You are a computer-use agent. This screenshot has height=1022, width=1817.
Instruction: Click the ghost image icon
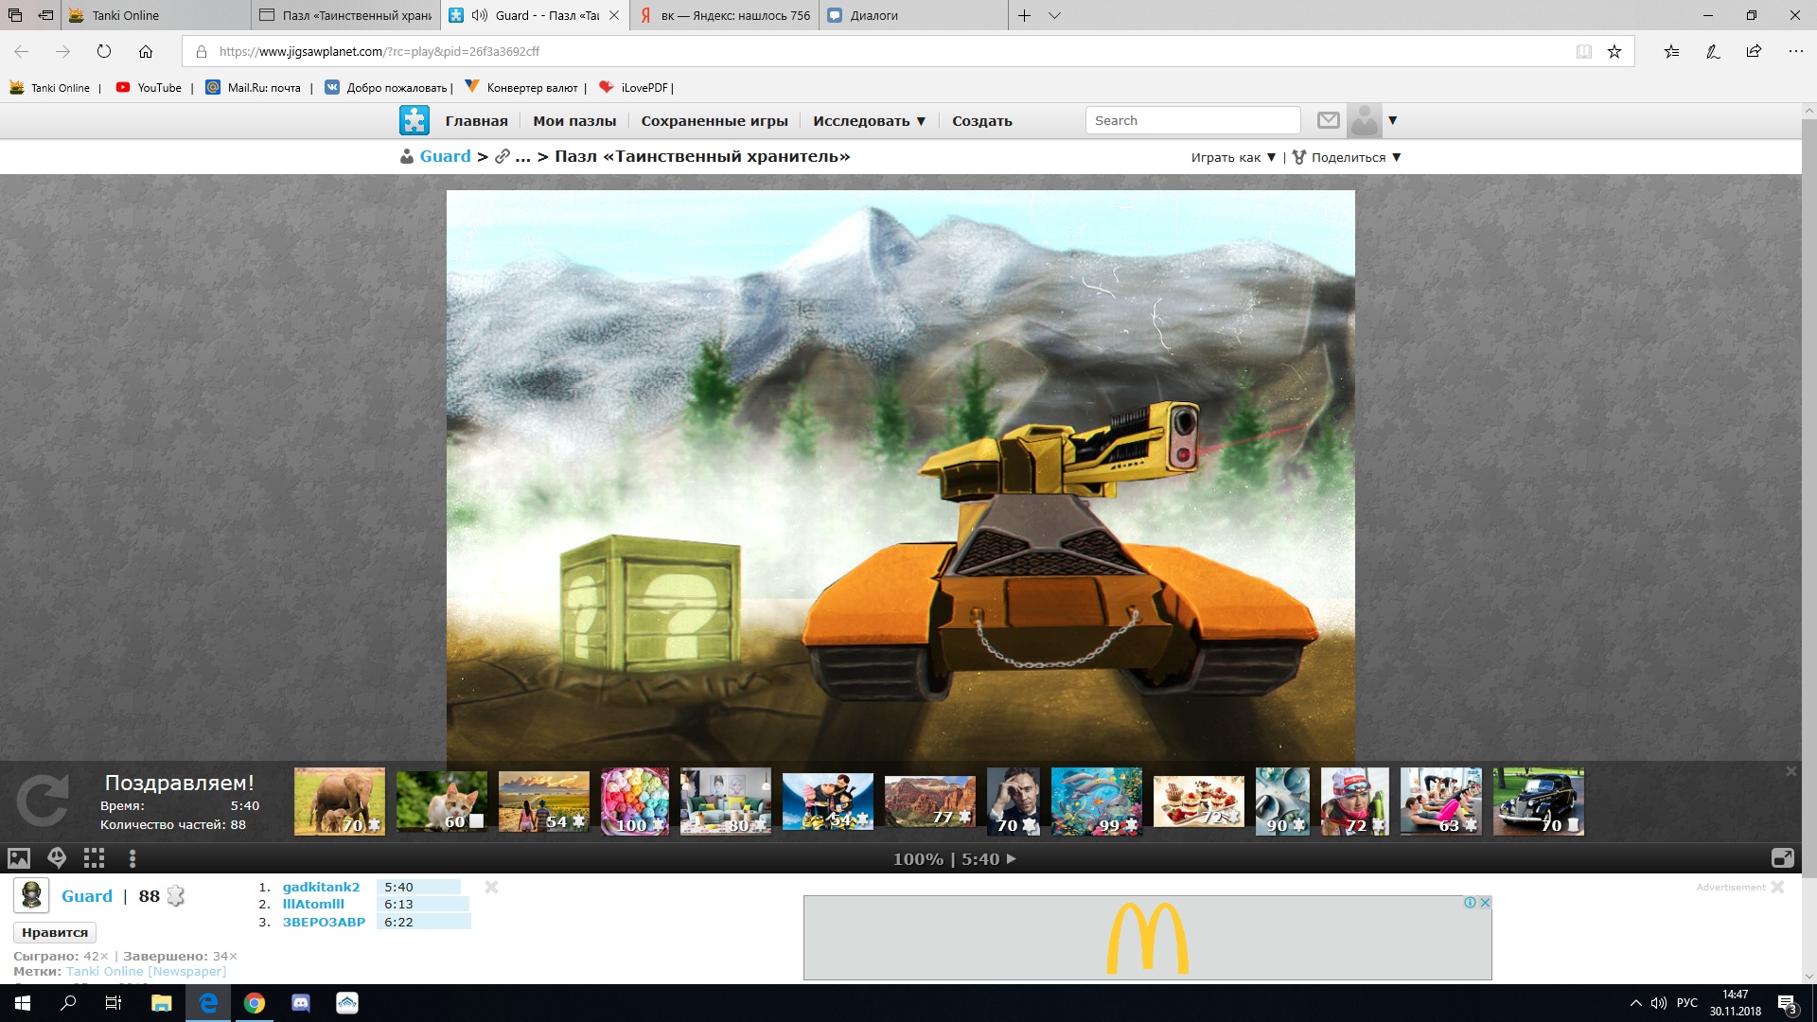[x=57, y=858]
